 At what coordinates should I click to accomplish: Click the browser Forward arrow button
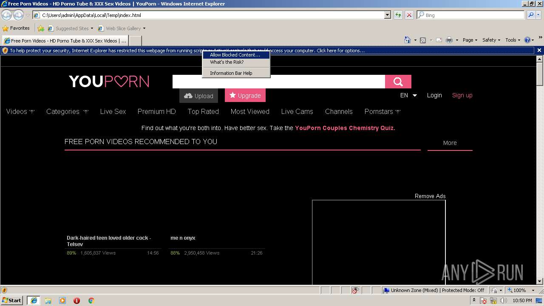(18, 15)
